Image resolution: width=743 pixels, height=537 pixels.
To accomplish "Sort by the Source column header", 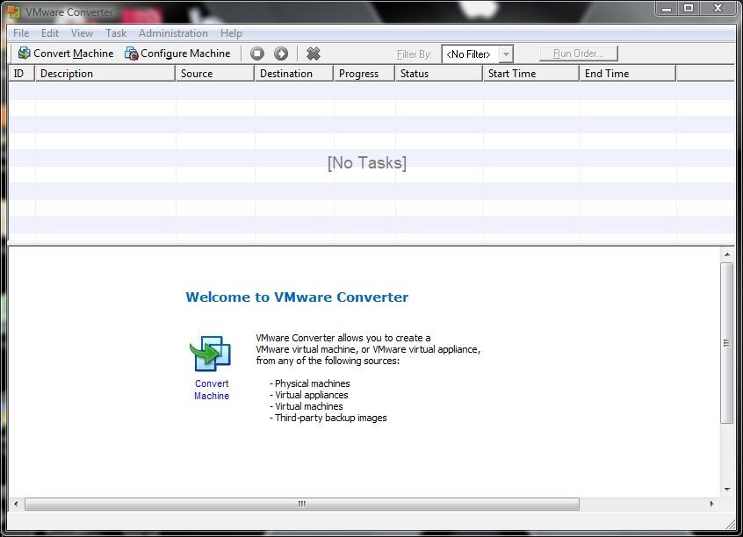I will click(215, 74).
